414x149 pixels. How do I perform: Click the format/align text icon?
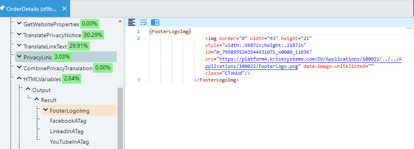[x=132, y=22]
